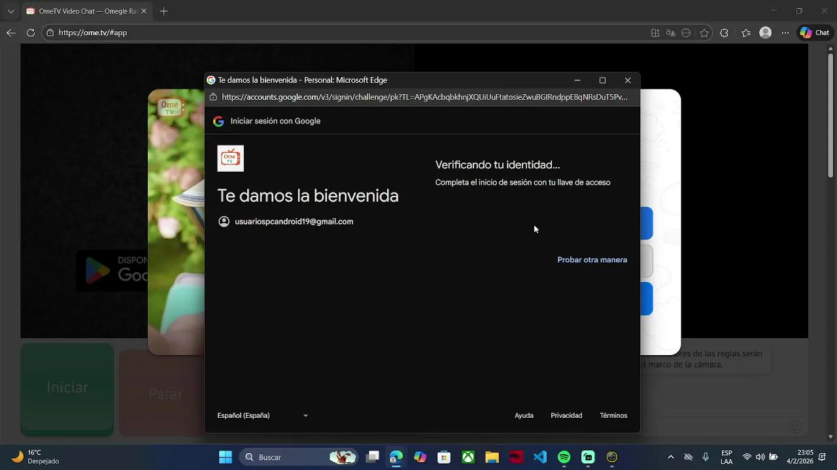Open the Extensions puzzle icon
837x470 pixels.
click(x=724, y=33)
